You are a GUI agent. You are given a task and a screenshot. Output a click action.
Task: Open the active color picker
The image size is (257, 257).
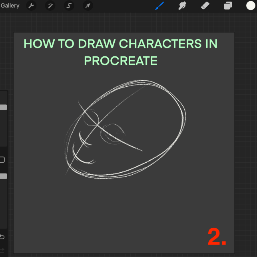click(x=251, y=6)
